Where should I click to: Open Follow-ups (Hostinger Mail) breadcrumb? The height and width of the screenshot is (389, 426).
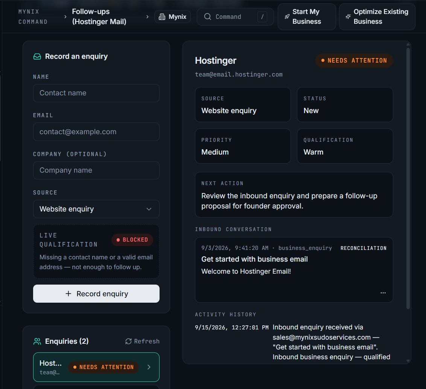click(99, 17)
